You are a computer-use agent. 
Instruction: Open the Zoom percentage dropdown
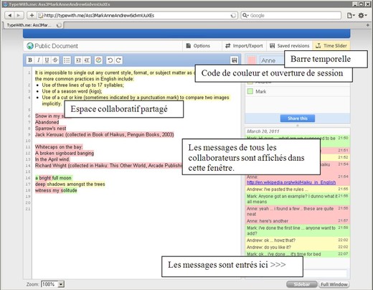pos(61,284)
